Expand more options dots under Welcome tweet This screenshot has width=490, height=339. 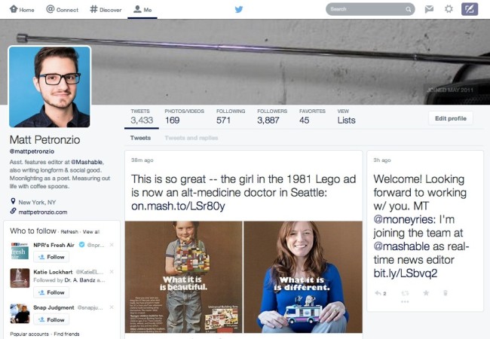(405, 302)
